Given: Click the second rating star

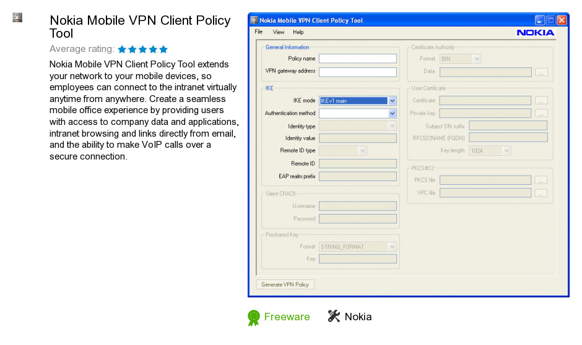Looking at the screenshot, I should (132, 49).
